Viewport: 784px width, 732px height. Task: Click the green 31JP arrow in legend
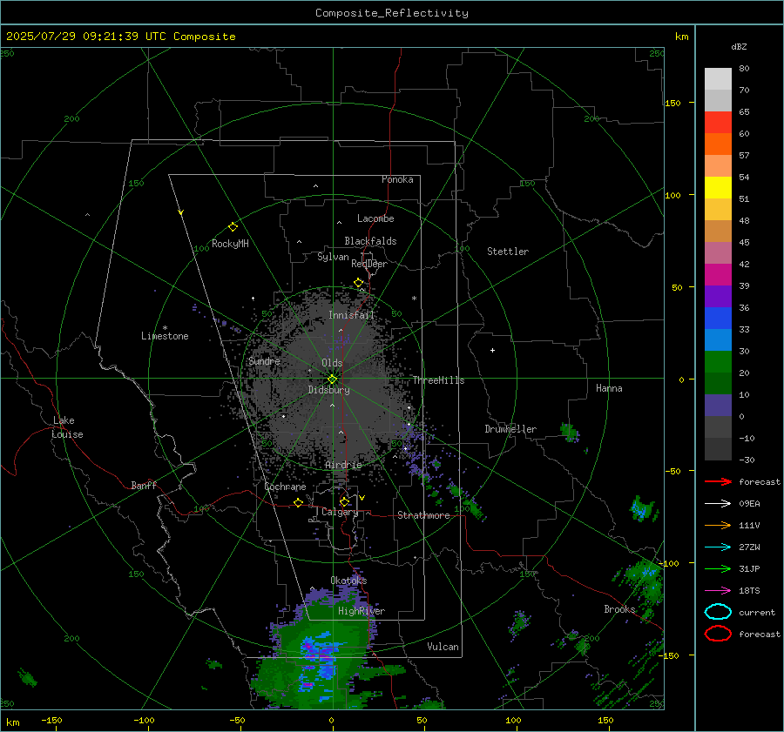718,568
